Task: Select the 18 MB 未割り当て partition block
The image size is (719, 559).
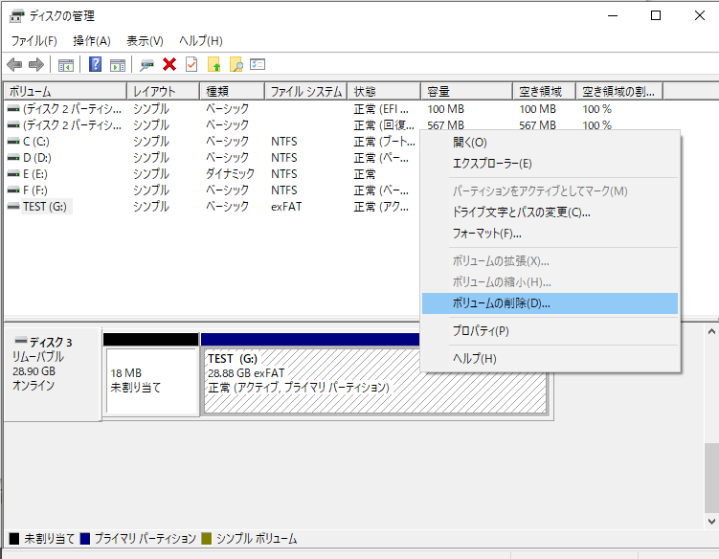Action: [x=151, y=381]
